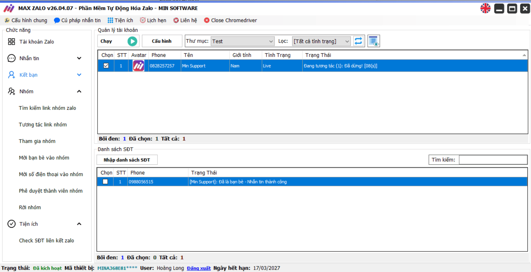Click device ID MINA368E81**** in status bar

117,268
